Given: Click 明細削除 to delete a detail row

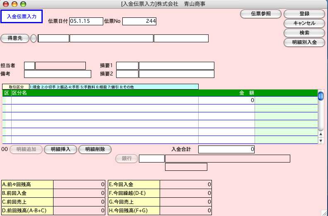Looking at the screenshot, I should point(95,149).
